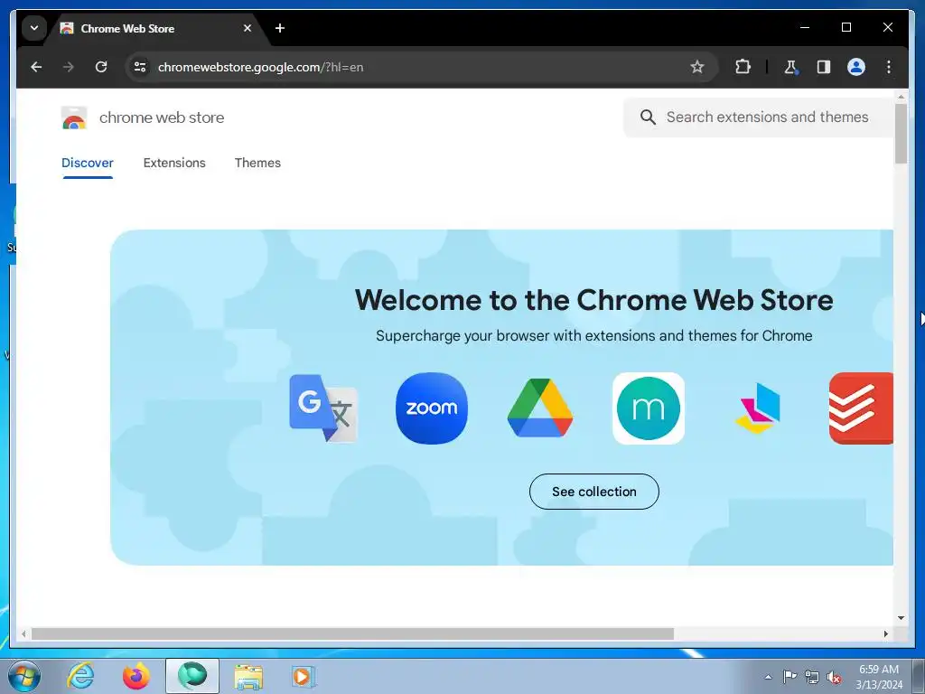
Task: Open the Action Center flag icon
Action: coord(790,676)
